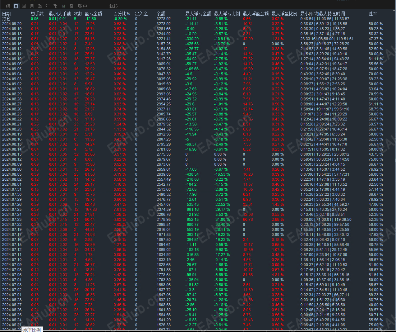This screenshot has width=396, height=332.
Task: Select the 日 daily tab
Action: coord(16,6)
